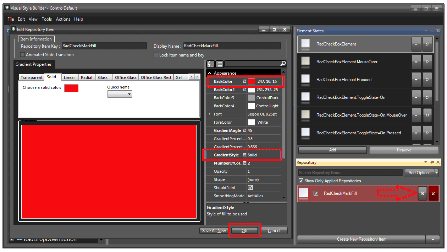447x252 pixels.
Task: Enable Animated State Transition
Action: pos(22,55)
